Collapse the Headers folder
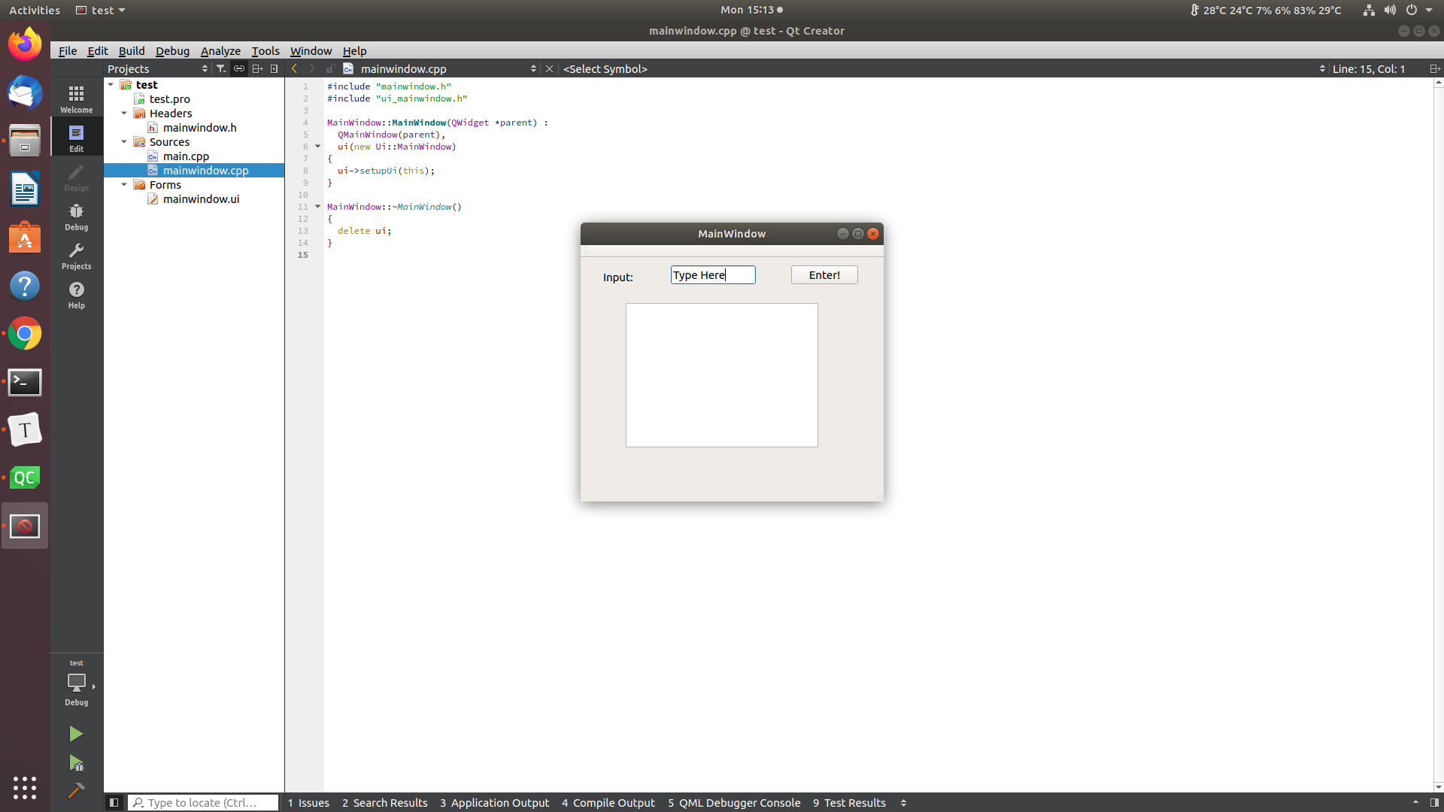Screen dimensions: 1444x812 click(x=124, y=114)
